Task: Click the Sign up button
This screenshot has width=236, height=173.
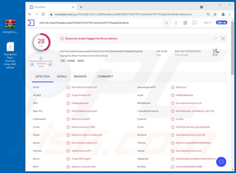Action: [x=221, y=23]
